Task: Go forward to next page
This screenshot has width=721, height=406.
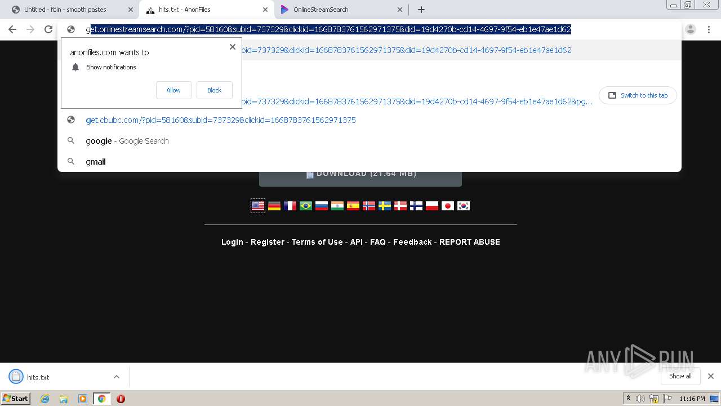Action: pos(30,29)
